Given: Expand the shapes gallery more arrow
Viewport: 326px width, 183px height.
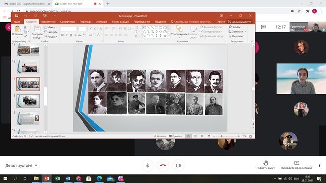Looking at the screenshot, I should (169, 36).
